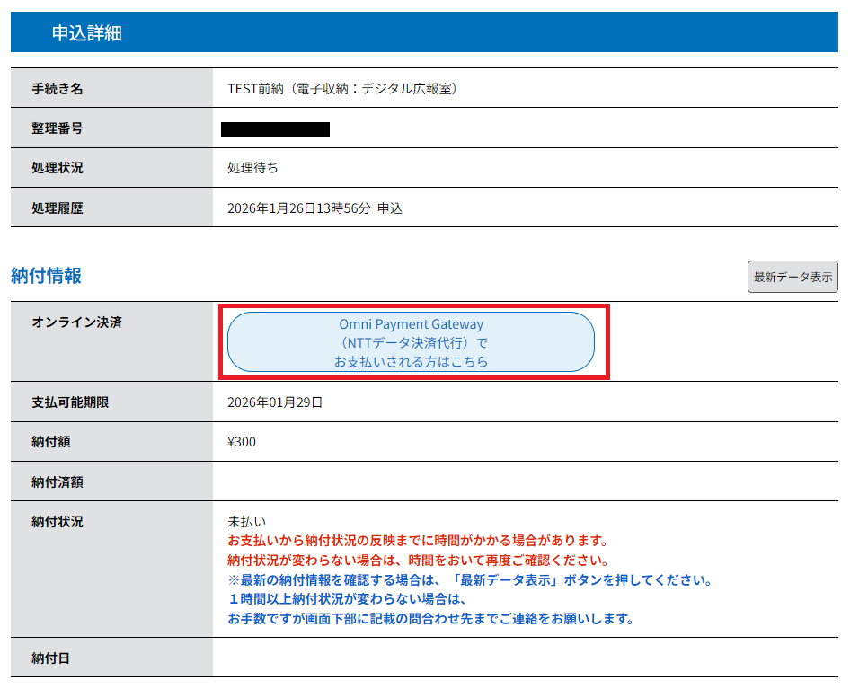Click the TEST前納 procedure name text
The image size is (859, 689).
(x=343, y=89)
